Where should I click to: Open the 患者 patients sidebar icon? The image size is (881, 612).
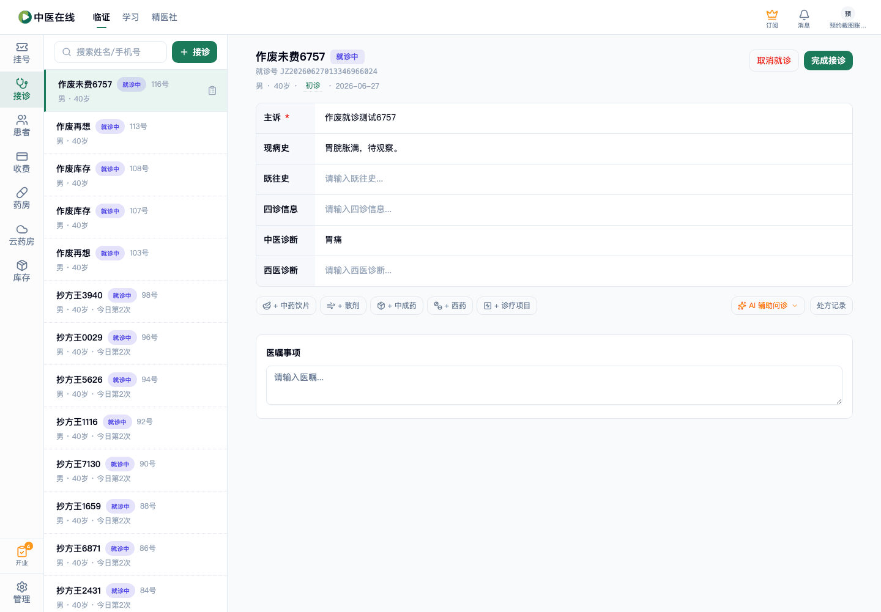(x=21, y=126)
